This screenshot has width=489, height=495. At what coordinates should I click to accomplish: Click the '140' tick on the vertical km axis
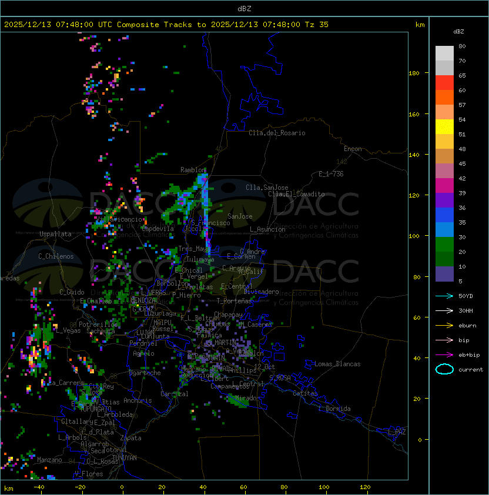point(414,155)
